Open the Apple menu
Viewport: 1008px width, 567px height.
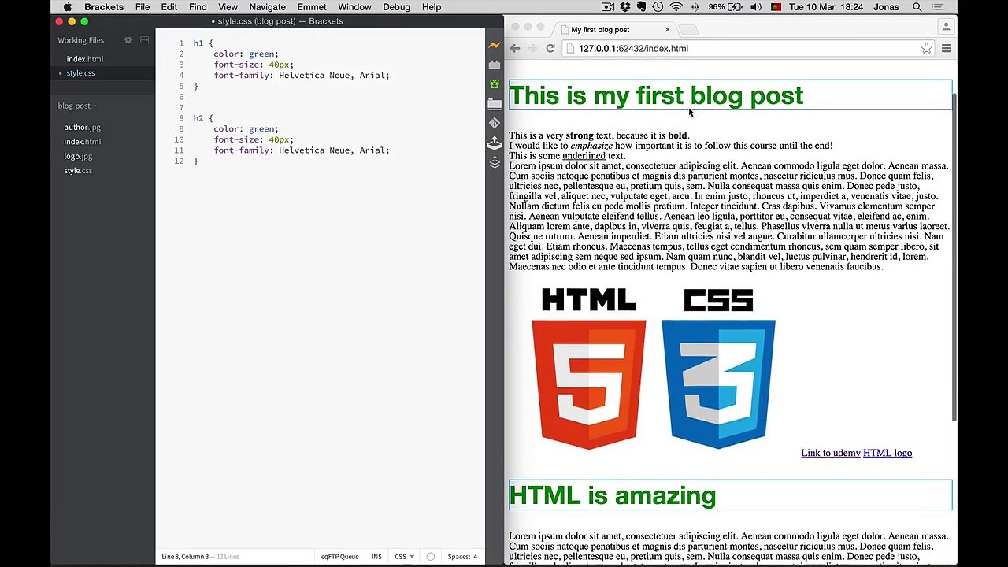pos(68,7)
